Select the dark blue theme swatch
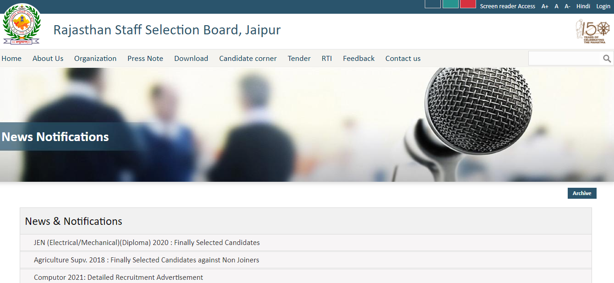Viewport: 614px width, 283px height. [x=433, y=4]
